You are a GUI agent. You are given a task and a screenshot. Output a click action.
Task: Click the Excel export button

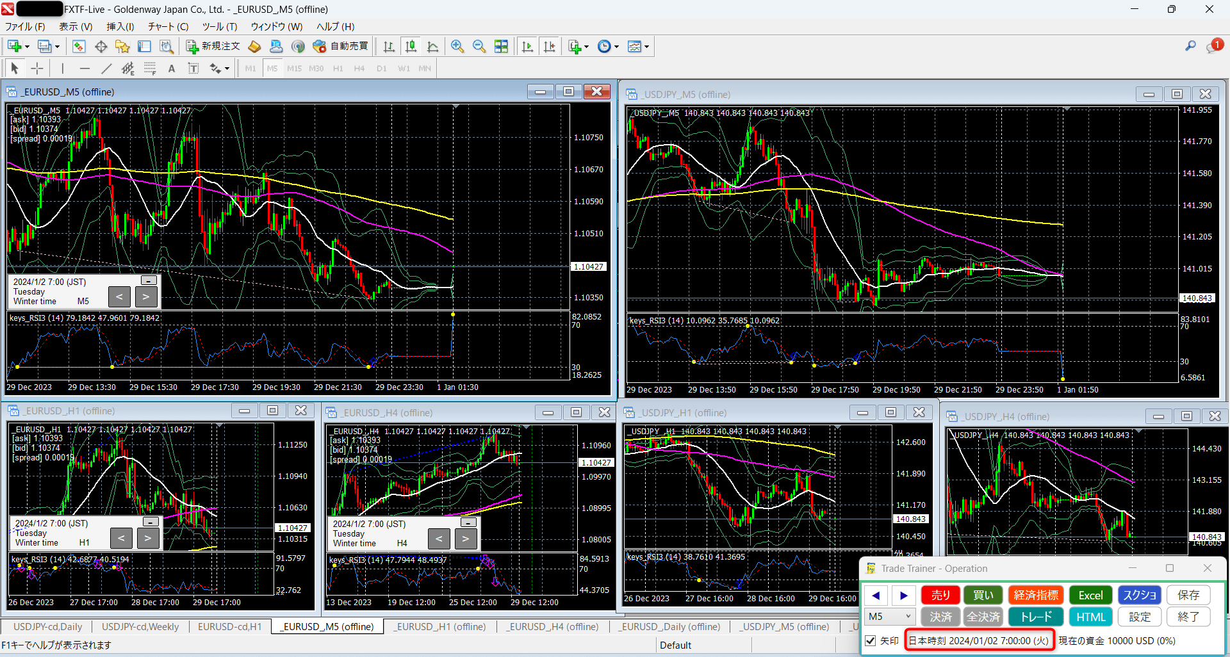click(1090, 594)
